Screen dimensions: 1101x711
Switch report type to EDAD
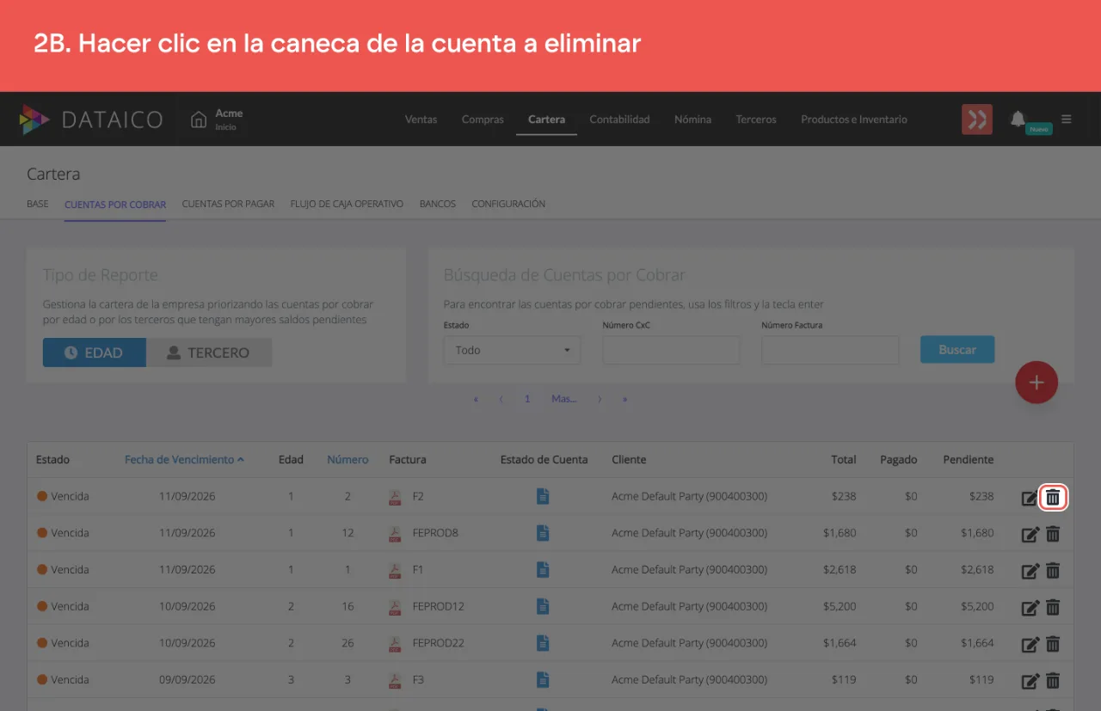tap(95, 352)
